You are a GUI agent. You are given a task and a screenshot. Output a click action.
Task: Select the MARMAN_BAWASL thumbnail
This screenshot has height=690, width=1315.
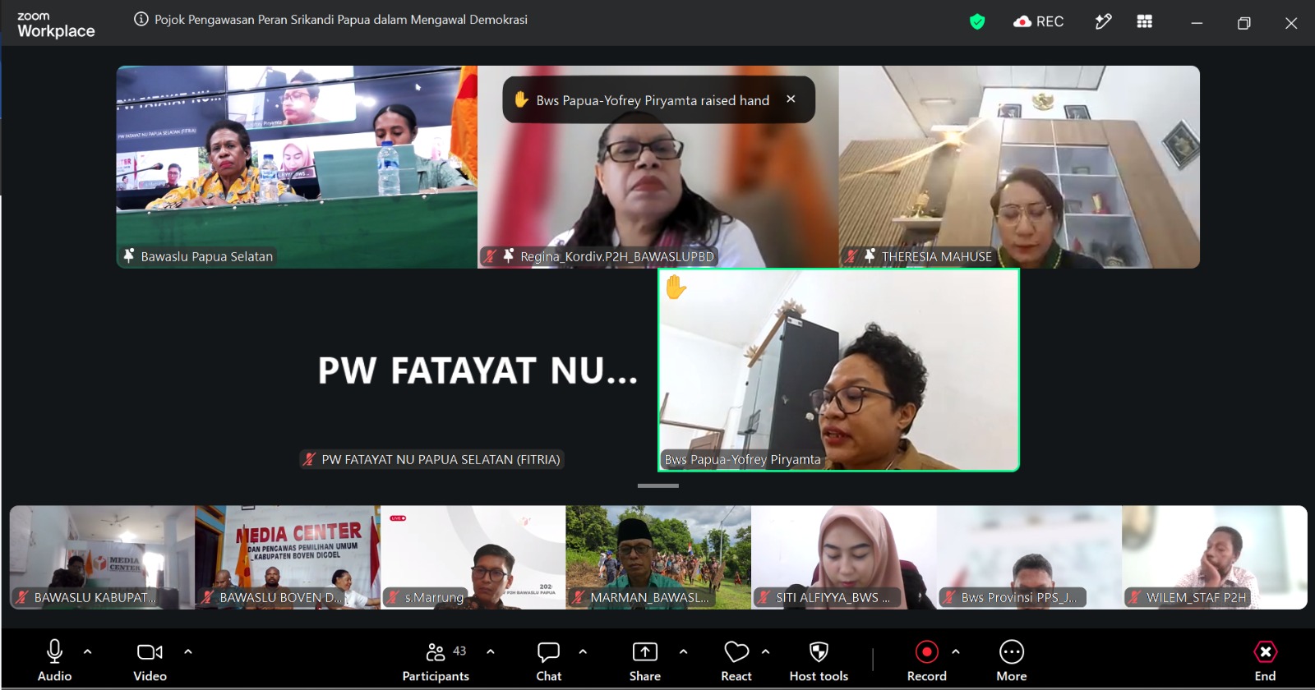click(658, 557)
